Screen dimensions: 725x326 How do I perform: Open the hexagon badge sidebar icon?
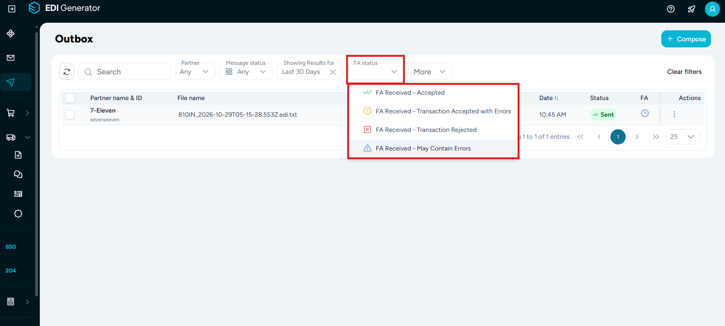point(18,213)
